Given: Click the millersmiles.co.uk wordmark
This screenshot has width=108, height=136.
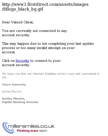Looking at the screenshot, I should pos(31,126).
